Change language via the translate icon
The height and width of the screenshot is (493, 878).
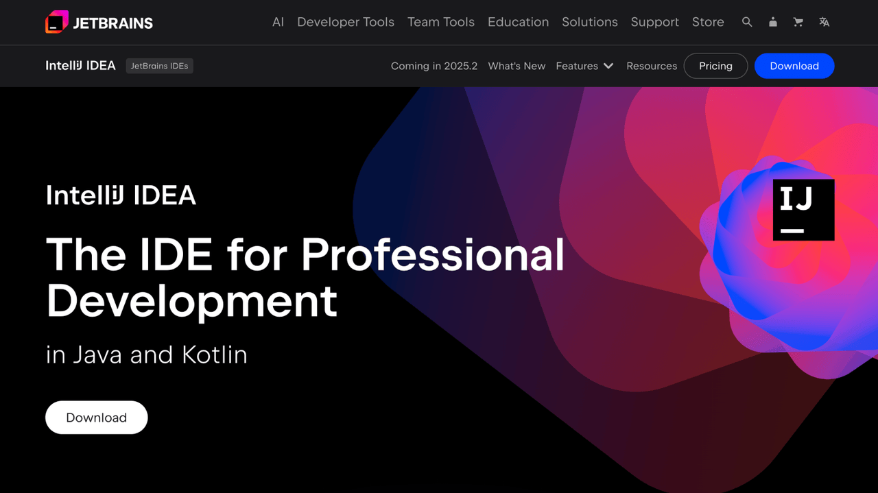pos(823,22)
